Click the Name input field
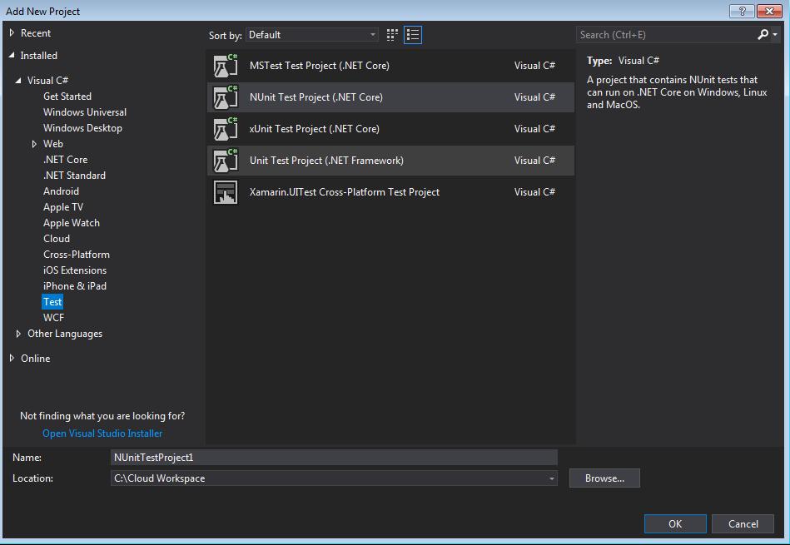Screen dimensions: 790x545 coord(333,457)
